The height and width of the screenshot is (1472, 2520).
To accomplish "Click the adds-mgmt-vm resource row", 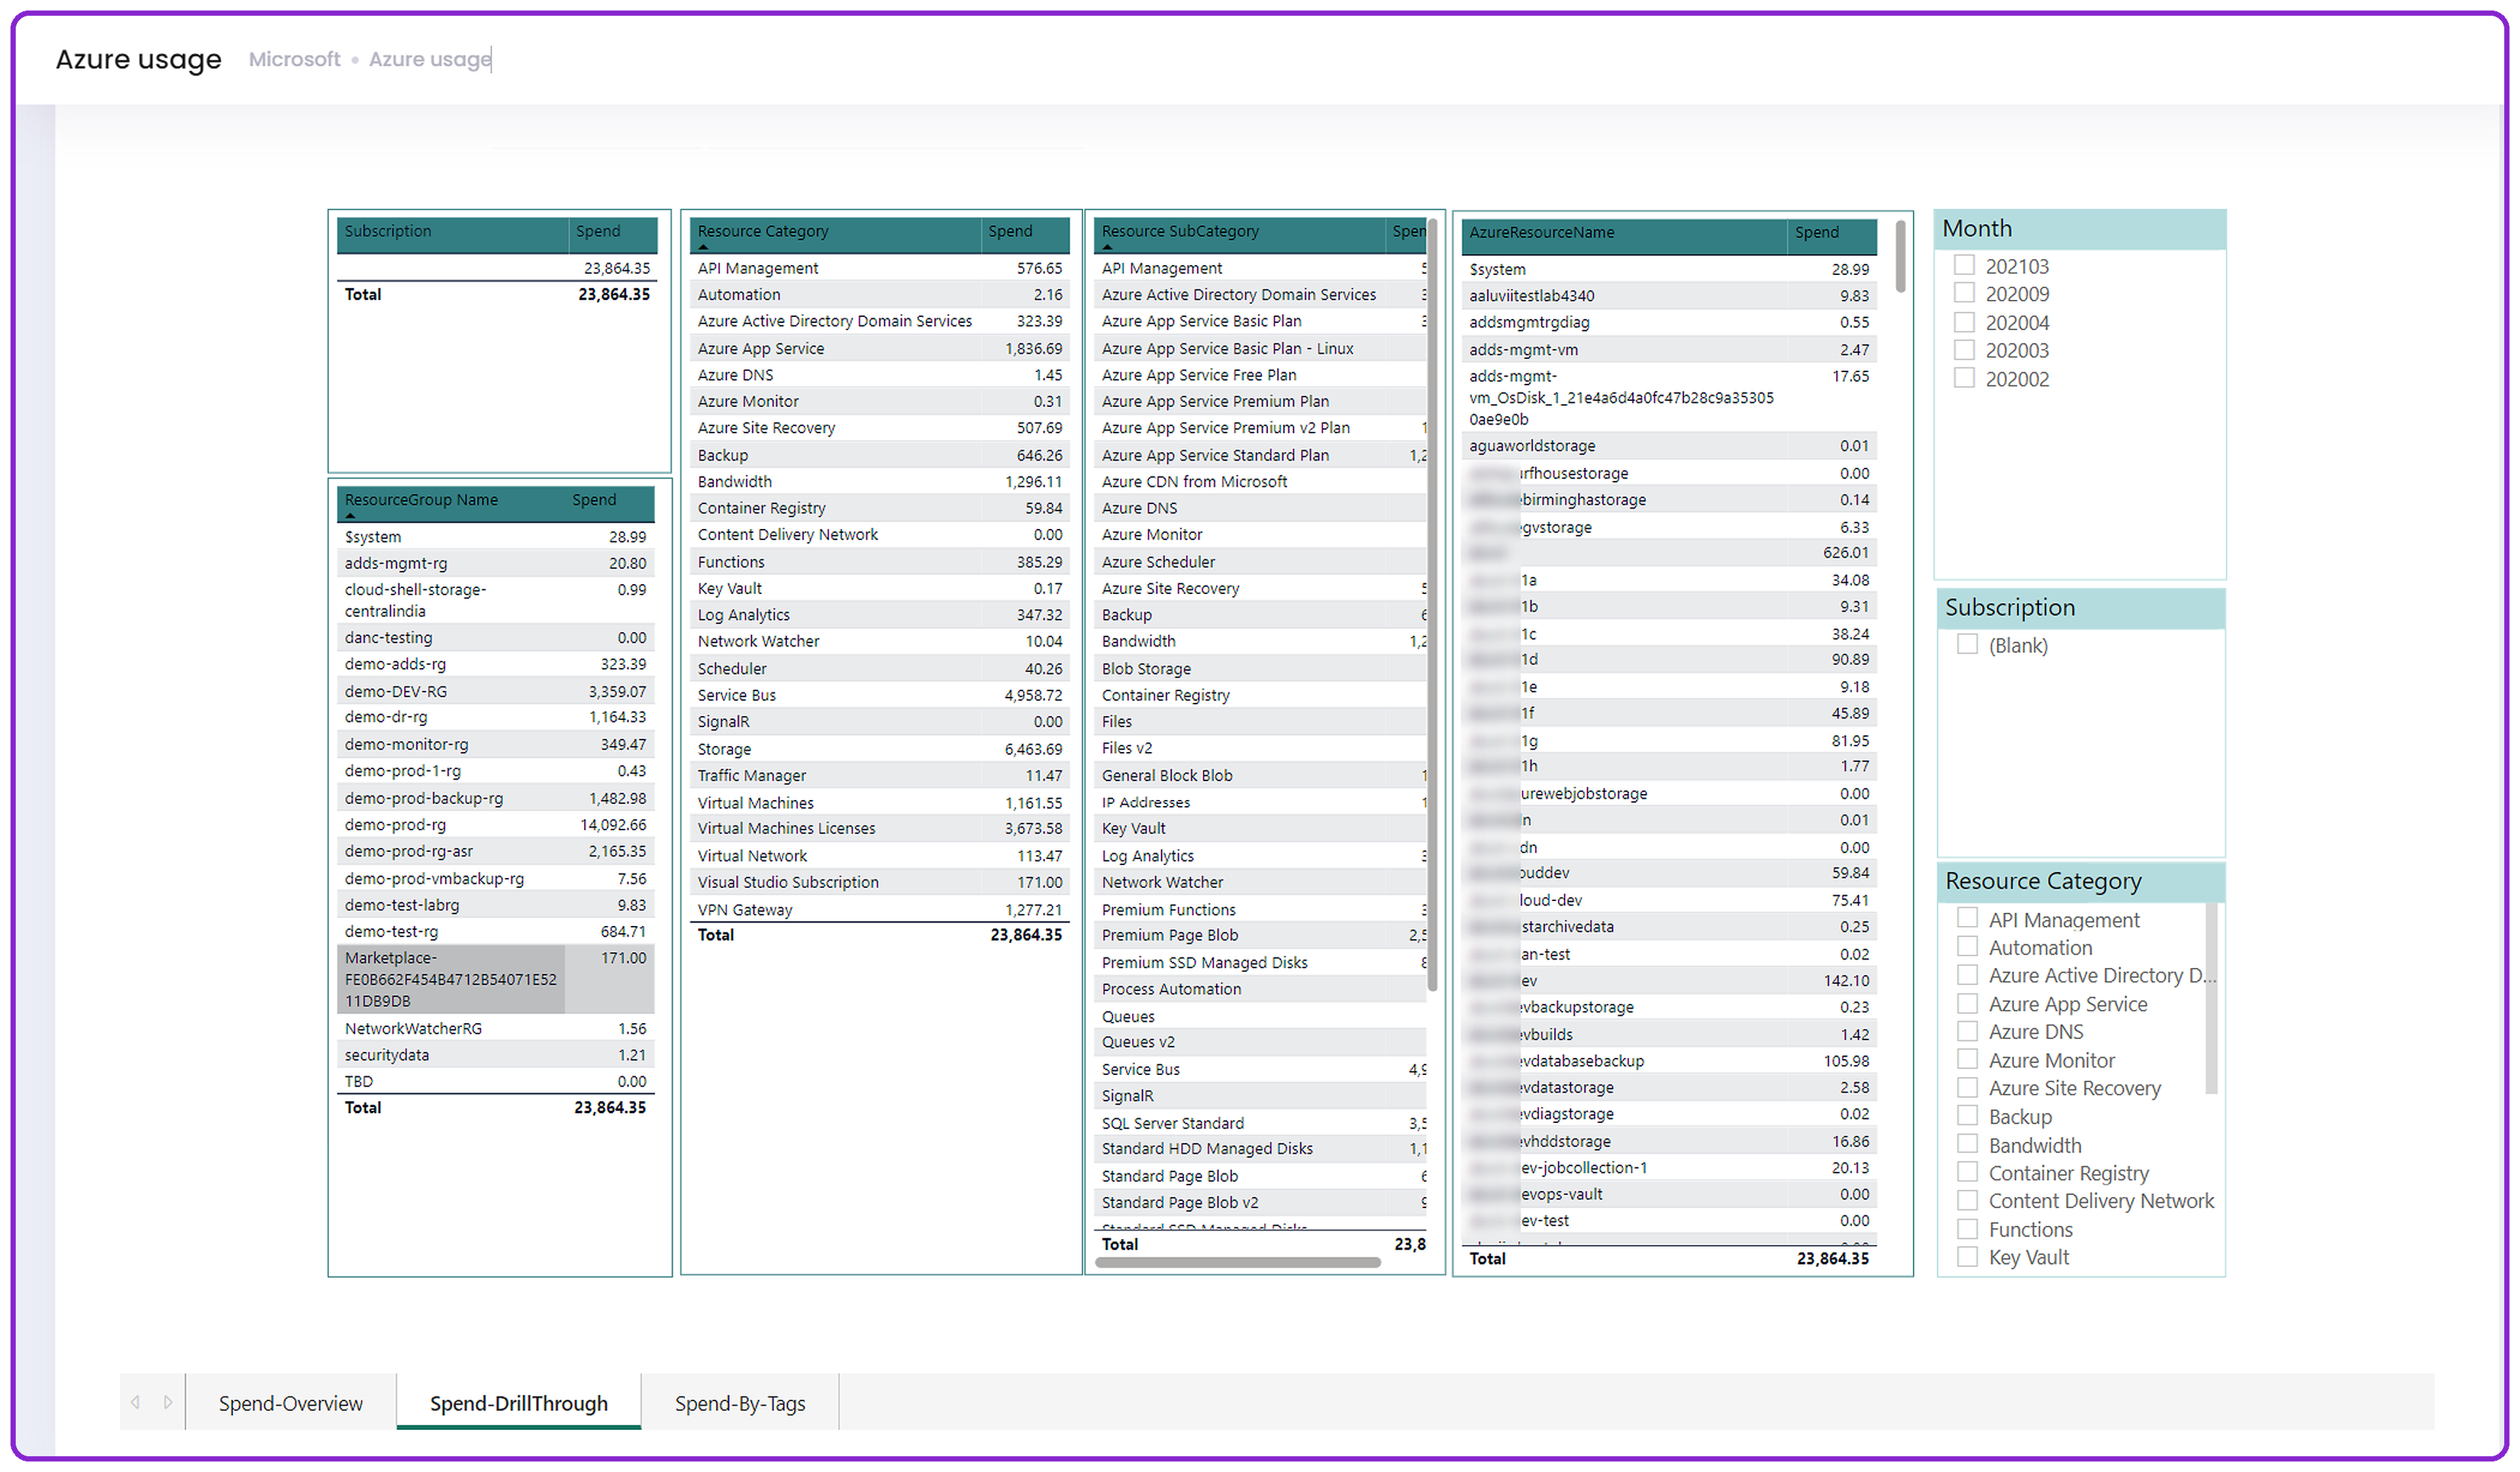I will 1668,350.
